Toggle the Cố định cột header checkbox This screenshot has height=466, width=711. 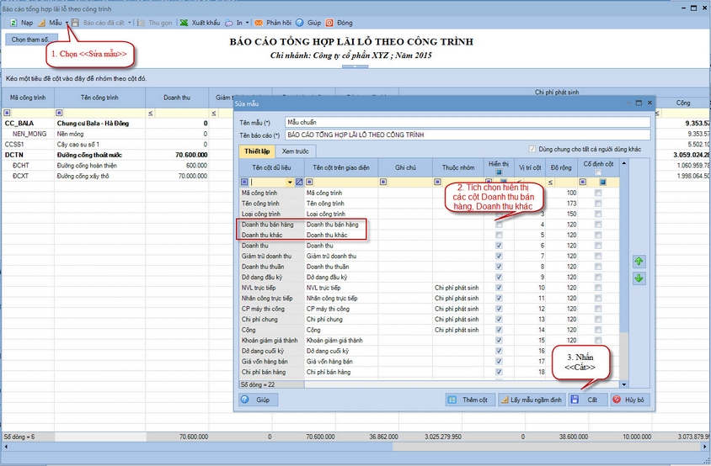(598, 172)
